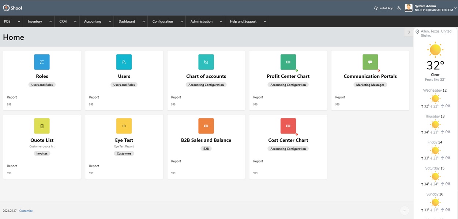This screenshot has width=458, height=219.
Task: Open the Configuration menu
Action: (163, 22)
